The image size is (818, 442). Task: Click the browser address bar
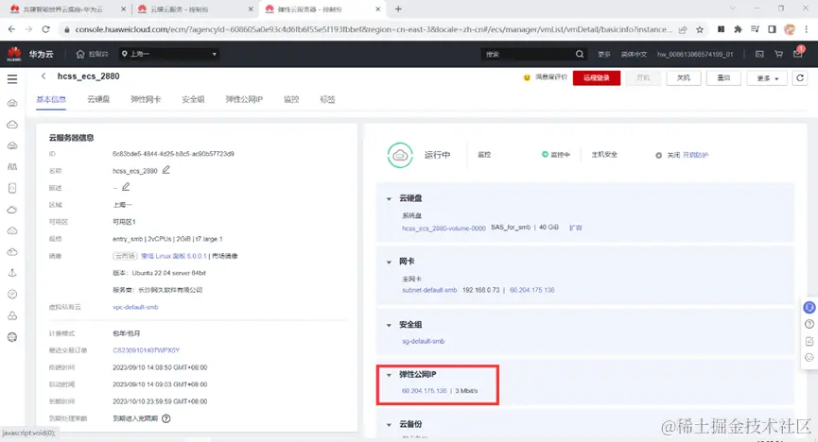(373, 29)
